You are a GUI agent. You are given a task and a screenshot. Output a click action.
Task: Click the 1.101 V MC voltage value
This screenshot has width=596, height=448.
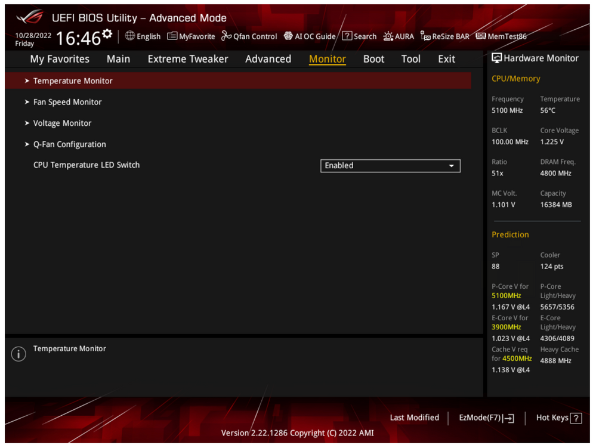[504, 205]
